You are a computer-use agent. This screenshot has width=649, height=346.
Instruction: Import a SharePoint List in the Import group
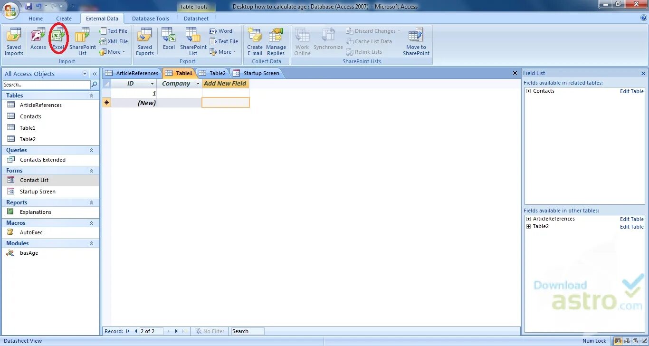click(83, 41)
